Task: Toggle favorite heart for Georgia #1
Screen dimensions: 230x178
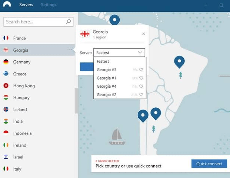Action: pyautogui.click(x=141, y=78)
